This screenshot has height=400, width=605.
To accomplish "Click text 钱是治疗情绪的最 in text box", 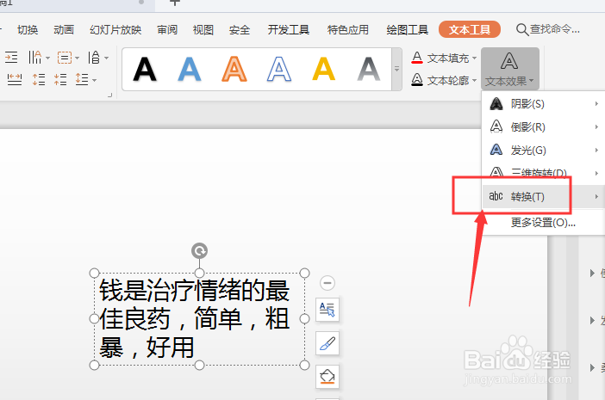I will pos(194,291).
